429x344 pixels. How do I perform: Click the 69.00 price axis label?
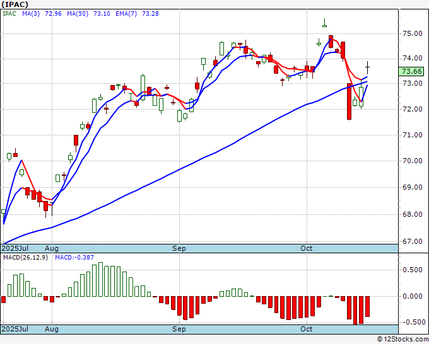(x=413, y=188)
